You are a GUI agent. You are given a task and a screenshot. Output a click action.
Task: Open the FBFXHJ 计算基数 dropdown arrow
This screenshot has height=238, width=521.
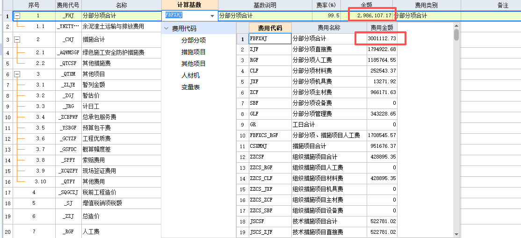pos(212,15)
